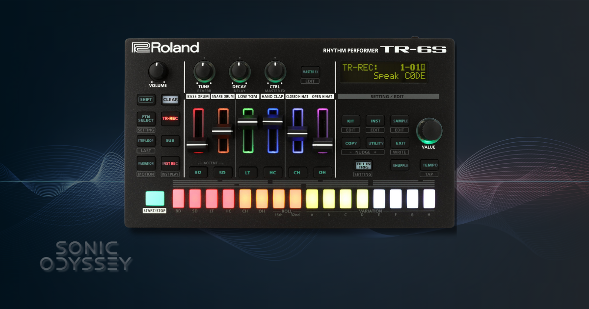Select variation E step pad
Viewport: 589px width, 309px height.
click(x=379, y=199)
